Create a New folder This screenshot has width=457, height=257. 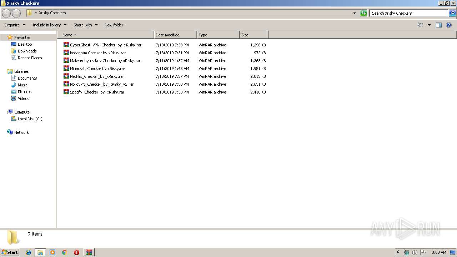pyautogui.click(x=114, y=25)
